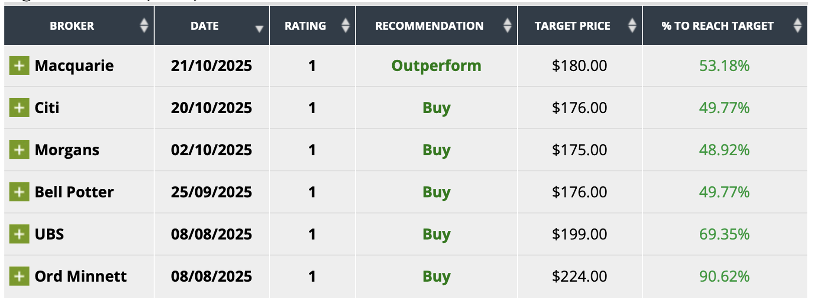Screen dimensions: 814x302
Task: Sort by % To Reach Target arrows
Action: [797, 26]
